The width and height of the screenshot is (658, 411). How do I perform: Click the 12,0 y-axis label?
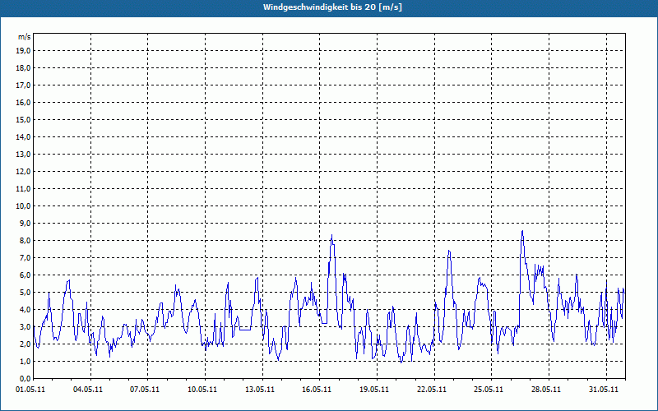[x=23, y=172]
